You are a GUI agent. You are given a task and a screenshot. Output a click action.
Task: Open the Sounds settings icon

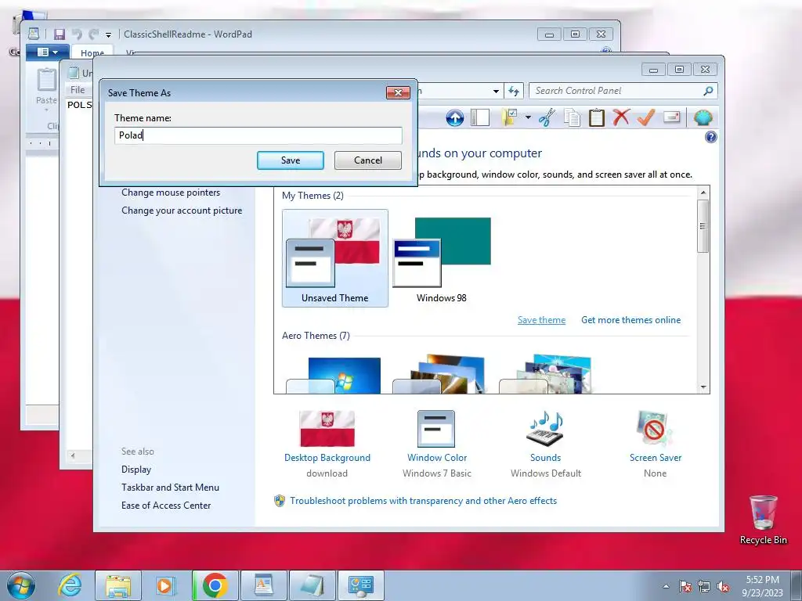point(545,428)
